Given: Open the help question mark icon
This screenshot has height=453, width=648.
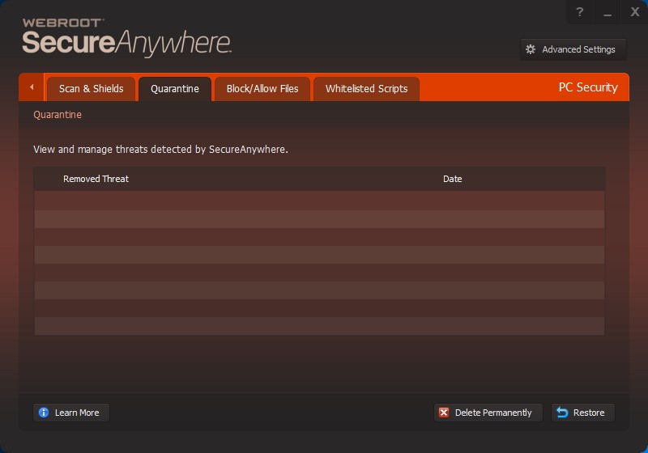Looking at the screenshot, I should click(x=580, y=12).
